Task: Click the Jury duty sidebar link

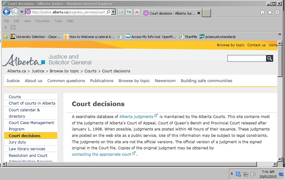Action: pos(17,142)
